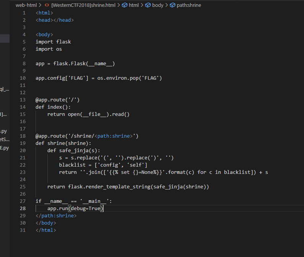This screenshot has width=304, height=257.
Task: Select the body breadcrumb item
Action: coord(158,5)
